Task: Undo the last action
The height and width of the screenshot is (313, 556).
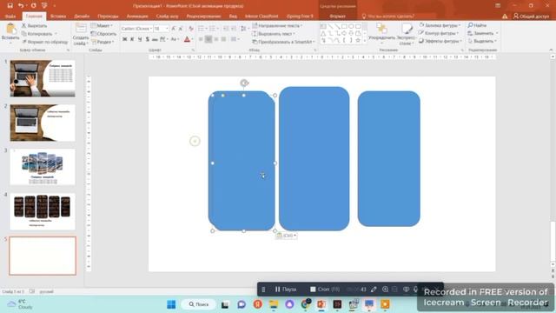Action: point(21,6)
